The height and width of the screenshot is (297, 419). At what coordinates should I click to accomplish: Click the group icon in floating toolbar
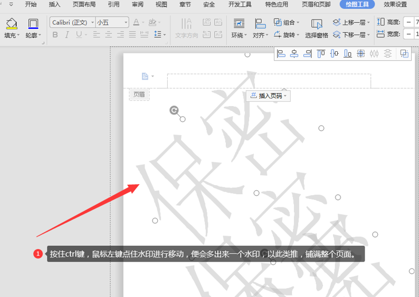coord(404,54)
